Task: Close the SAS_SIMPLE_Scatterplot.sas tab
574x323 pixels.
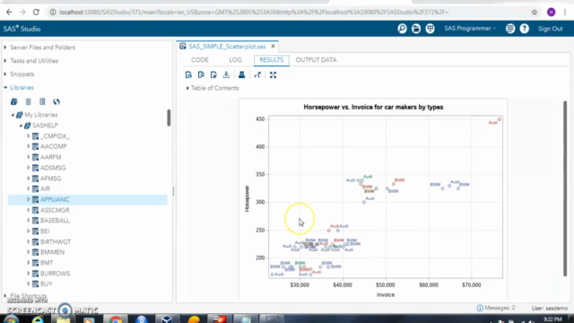Action: pyautogui.click(x=273, y=46)
